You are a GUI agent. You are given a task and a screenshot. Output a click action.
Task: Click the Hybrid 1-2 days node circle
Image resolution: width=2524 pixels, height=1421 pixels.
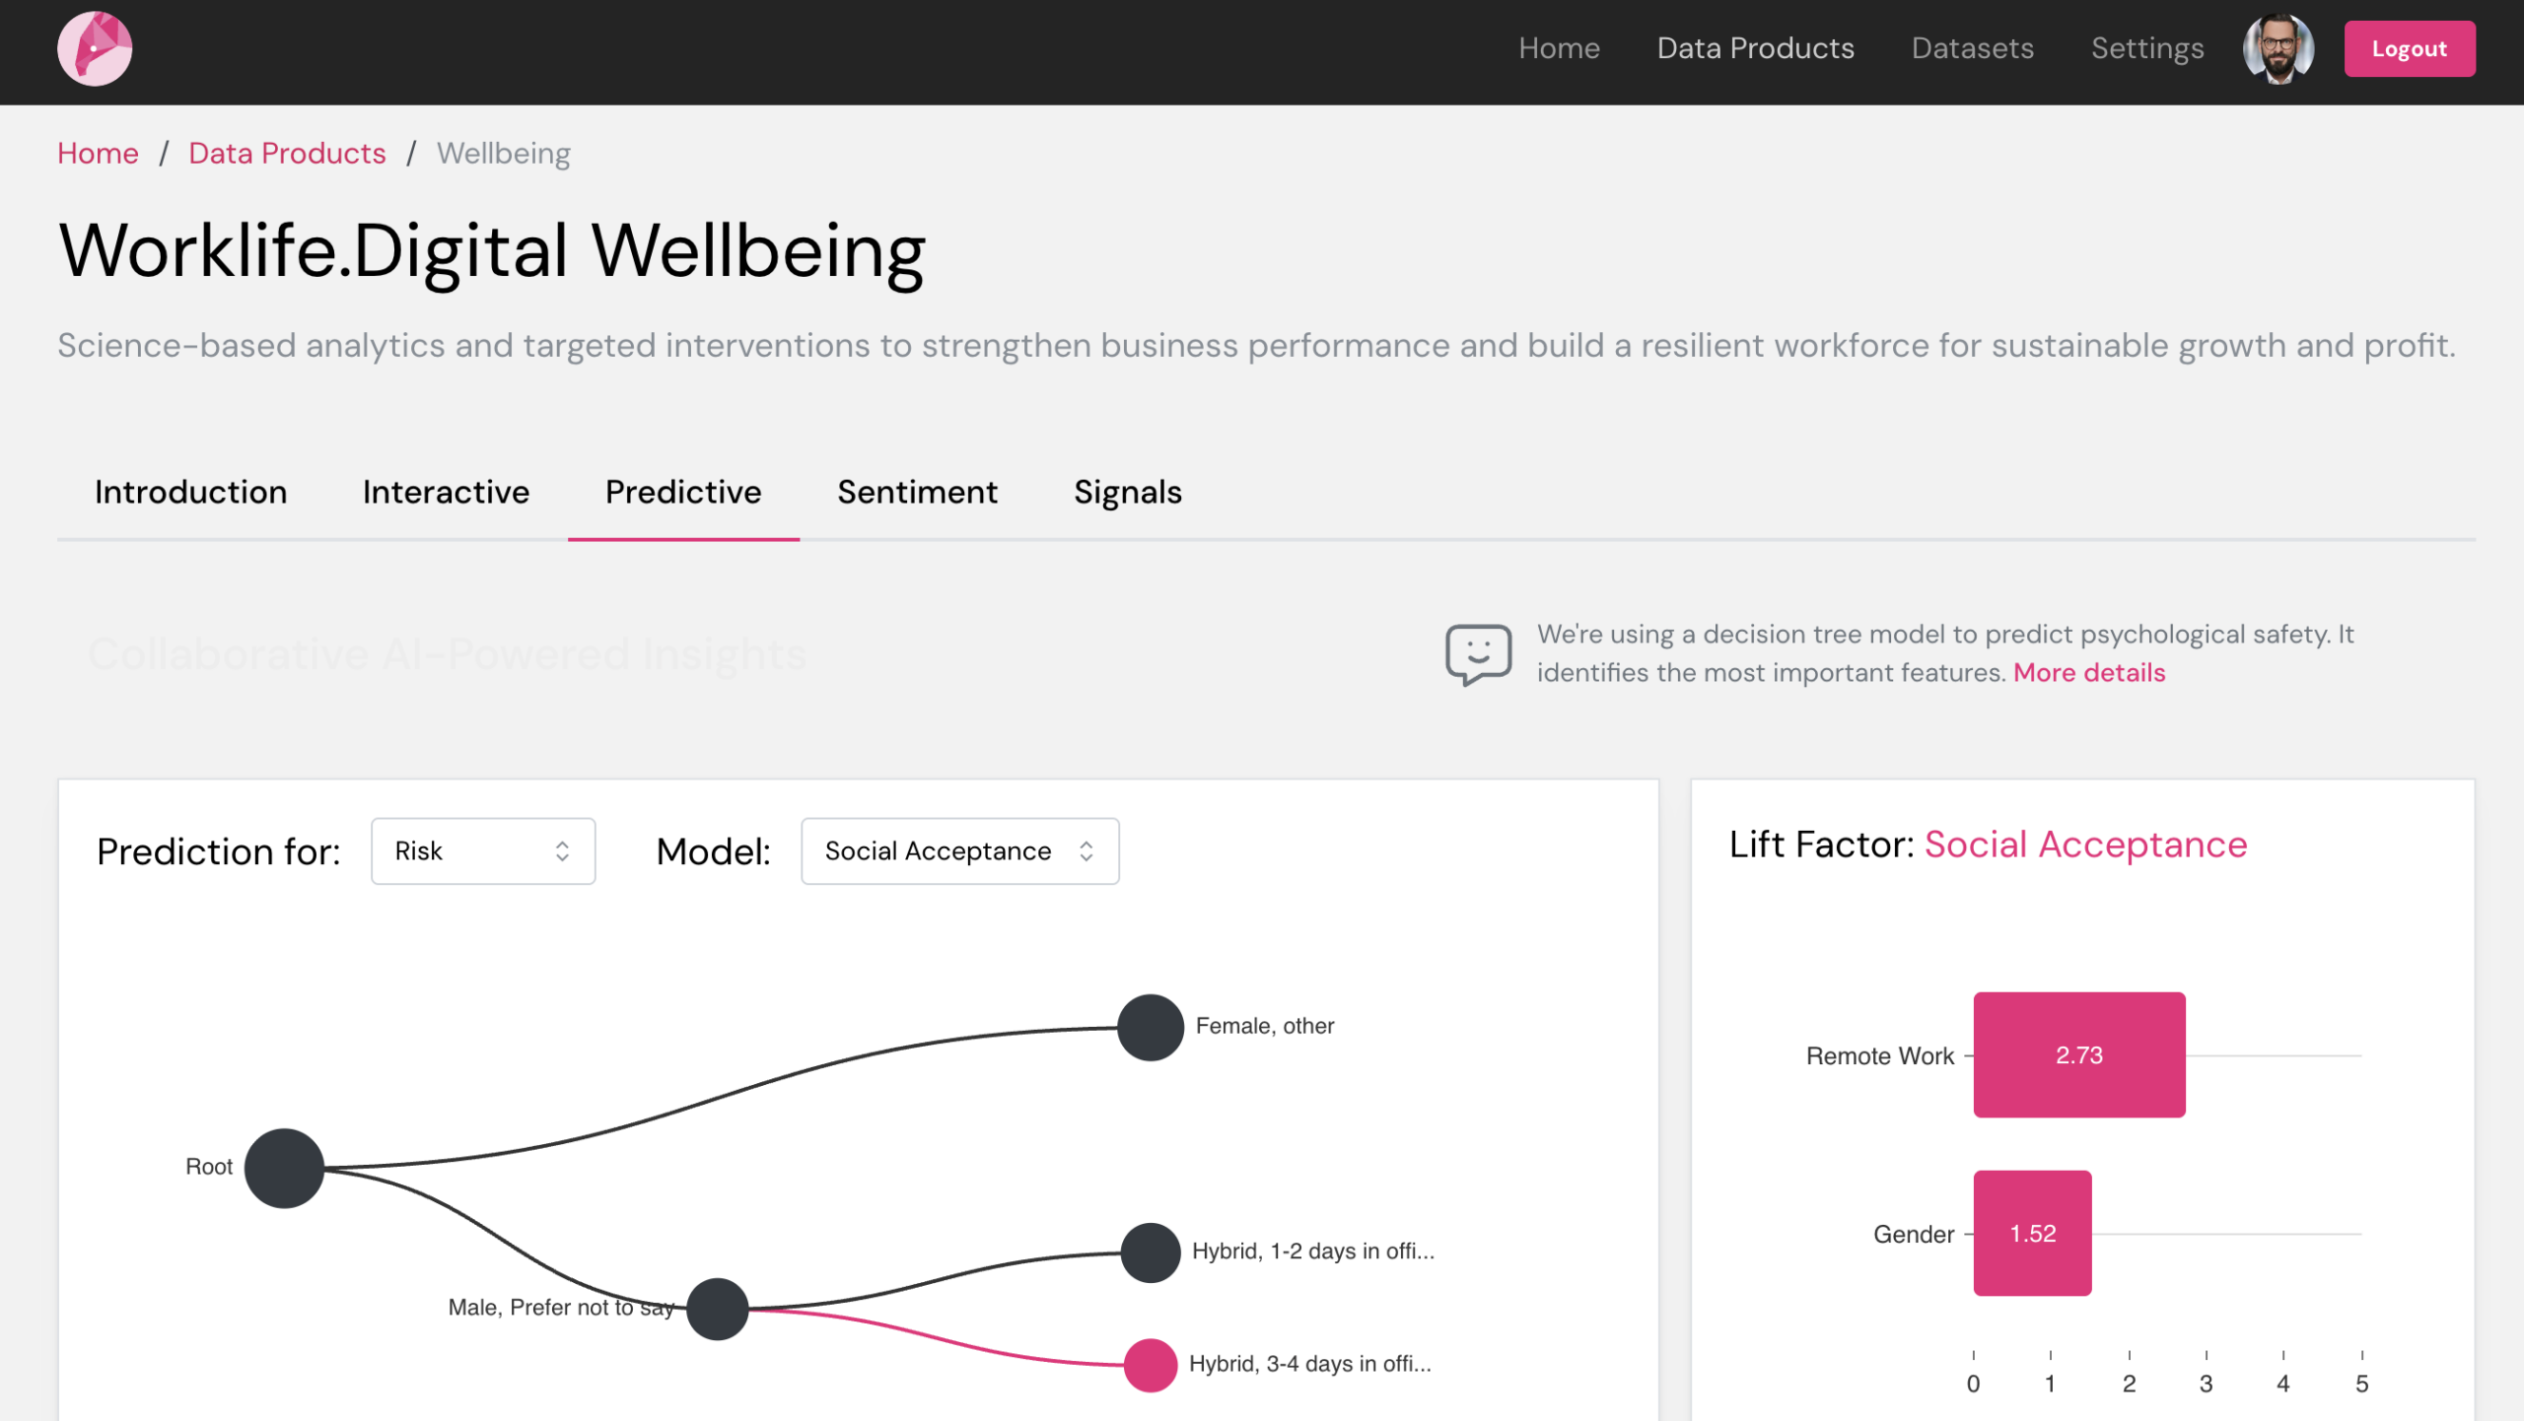(1150, 1252)
